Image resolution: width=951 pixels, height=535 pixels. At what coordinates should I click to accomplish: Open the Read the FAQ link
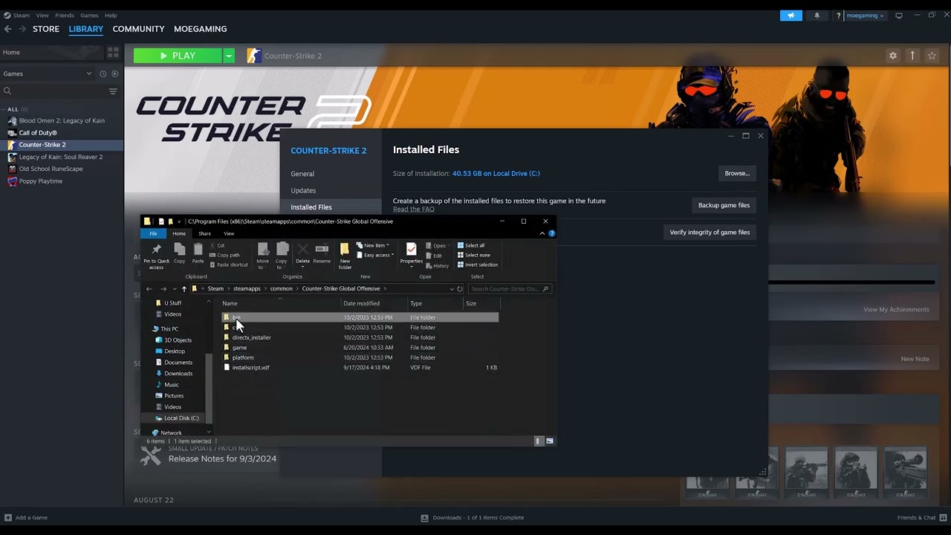click(x=414, y=210)
